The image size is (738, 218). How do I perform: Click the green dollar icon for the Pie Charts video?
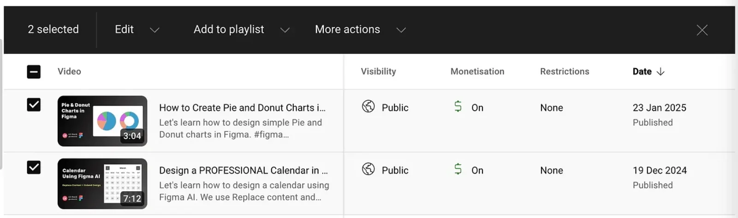pos(458,106)
